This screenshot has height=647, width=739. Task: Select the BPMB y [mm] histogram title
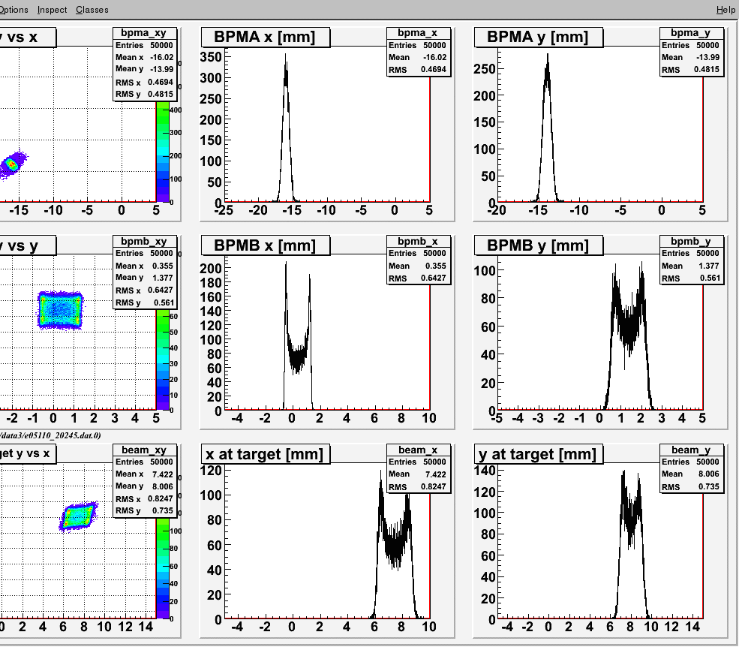click(538, 245)
